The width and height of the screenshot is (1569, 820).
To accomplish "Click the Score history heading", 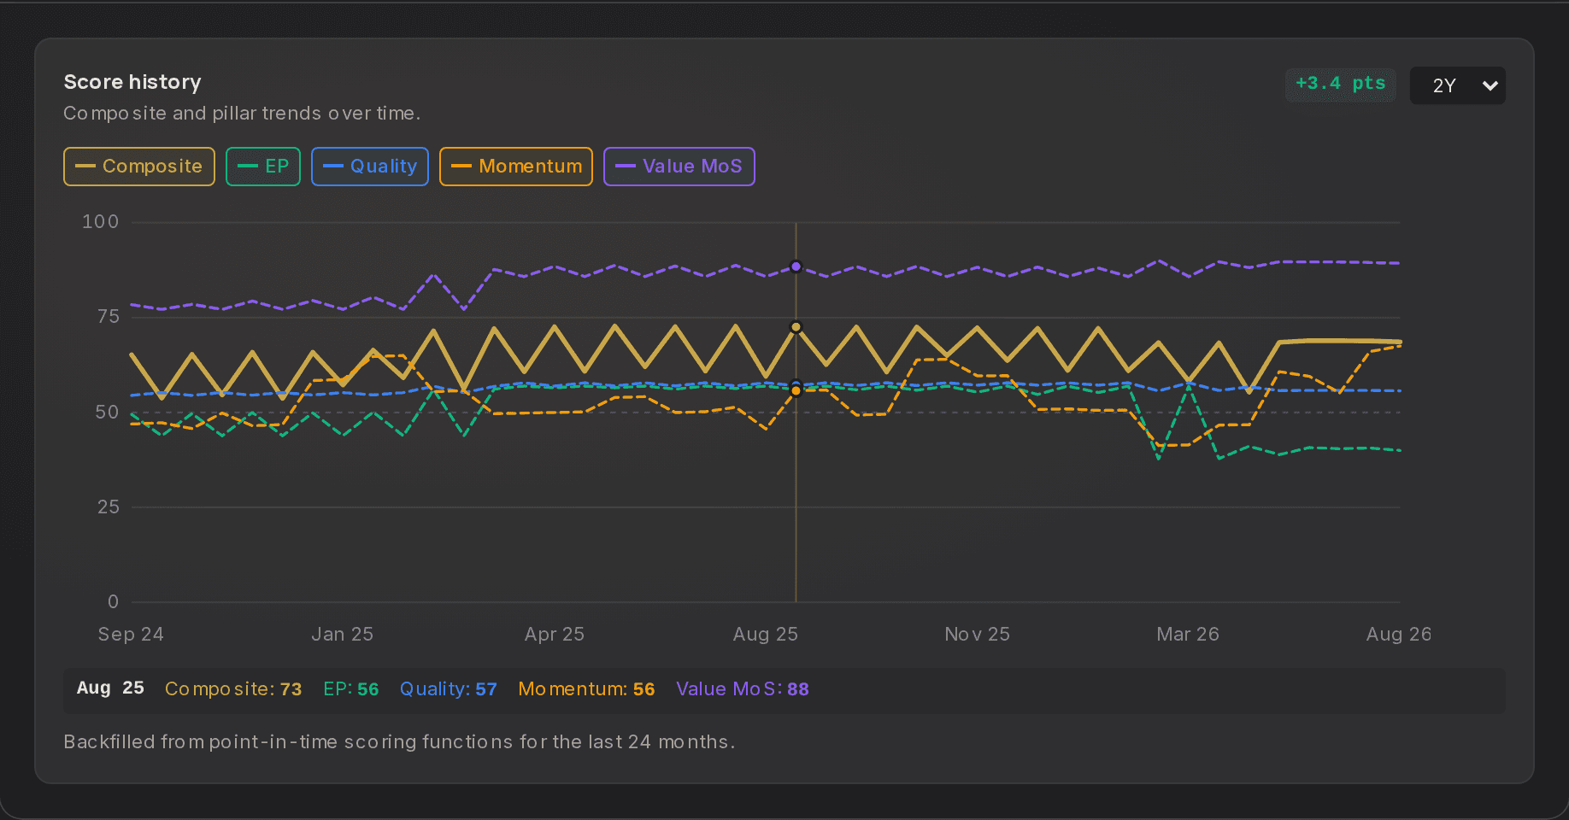I will pos(132,82).
